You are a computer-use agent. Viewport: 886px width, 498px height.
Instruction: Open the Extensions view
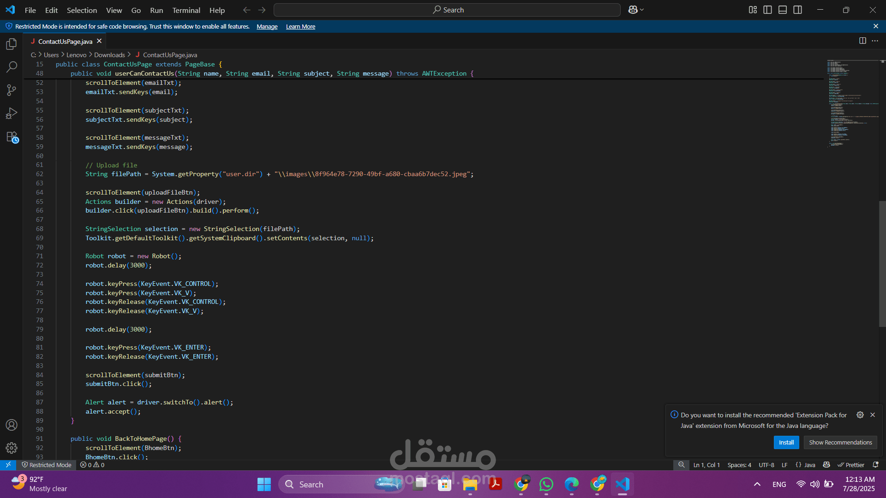(12, 137)
